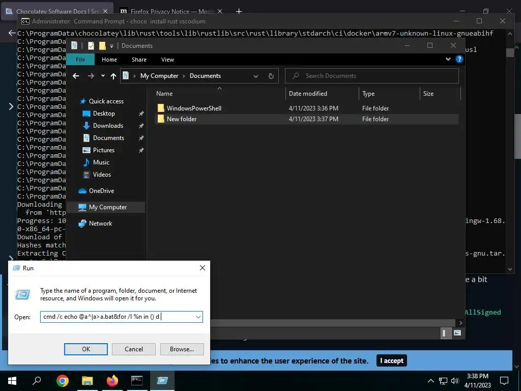Close the Run dialog
Screen dimensions: 521x391
click(202, 268)
